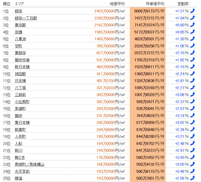Viewport: 201px width, 182px height.
Task: Click the upward arrow icon in 勝どき row
Action: [192, 157]
